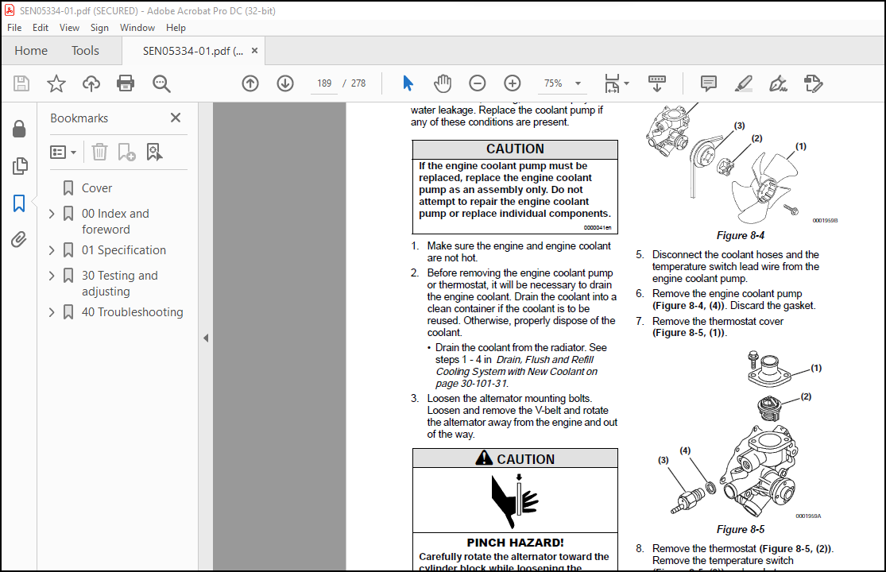Image resolution: width=886 pixels, height=572 pixels.
Task: Open the Sign document tool
Action: [x=778, y=83]
